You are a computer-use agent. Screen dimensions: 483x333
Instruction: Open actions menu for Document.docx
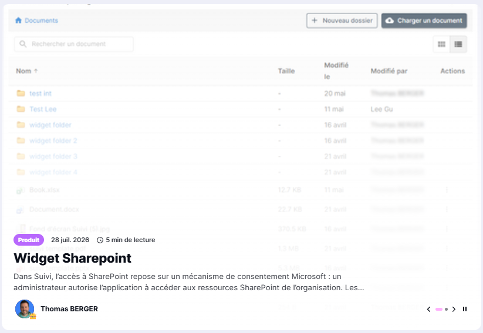pos(447,209)
